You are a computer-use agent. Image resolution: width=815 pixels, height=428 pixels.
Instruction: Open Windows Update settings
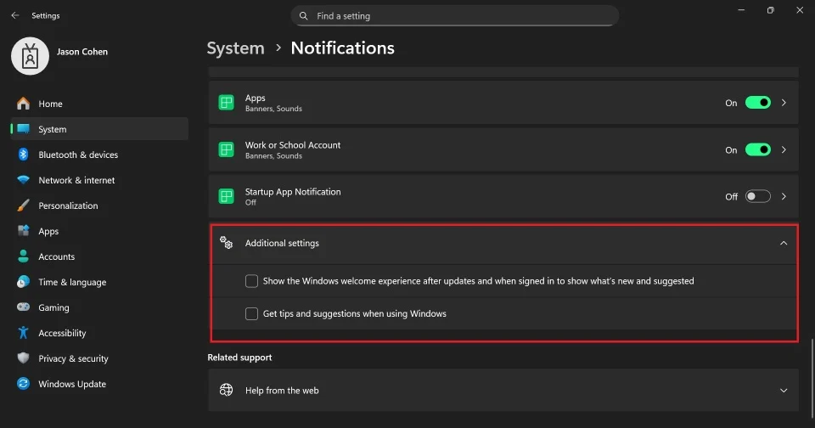coord(99,384)
